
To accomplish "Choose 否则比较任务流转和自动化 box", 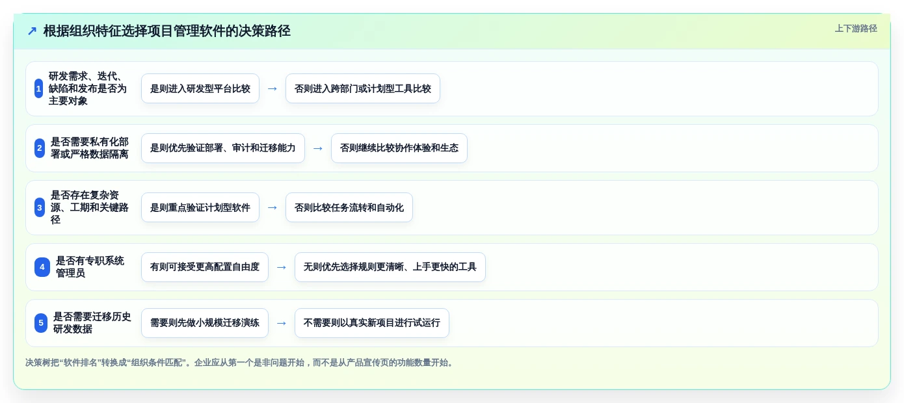I will [349, 207].
